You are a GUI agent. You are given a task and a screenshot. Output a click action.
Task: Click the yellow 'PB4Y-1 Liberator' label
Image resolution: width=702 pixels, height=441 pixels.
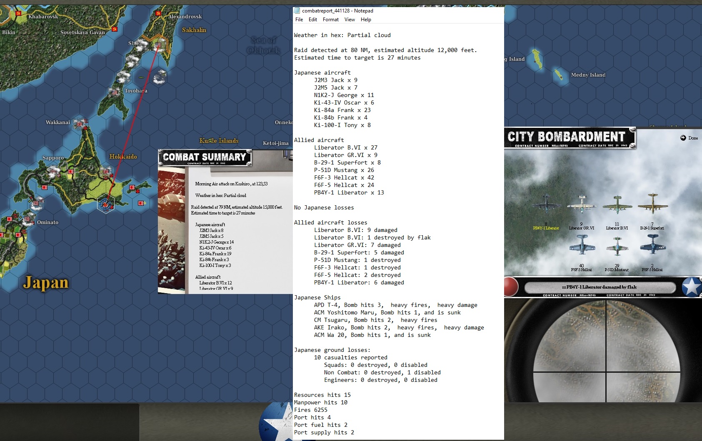point(546,228)
